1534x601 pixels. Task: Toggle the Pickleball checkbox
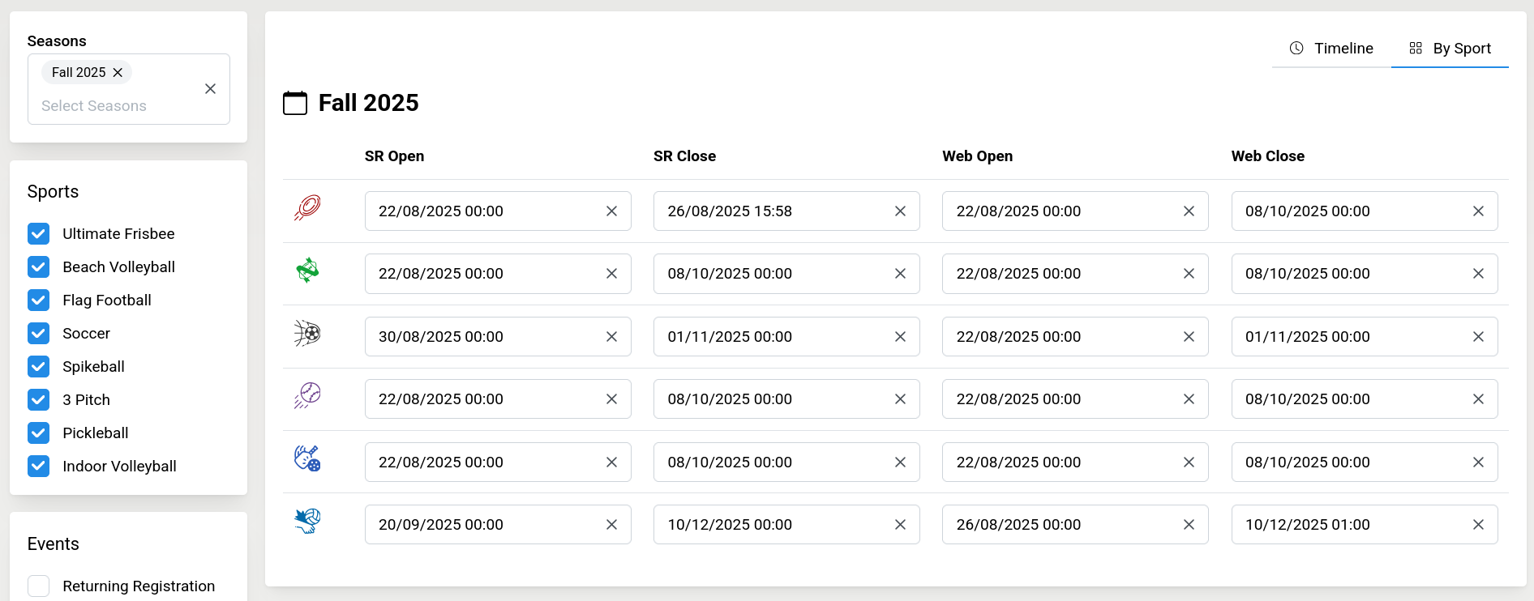38,433
